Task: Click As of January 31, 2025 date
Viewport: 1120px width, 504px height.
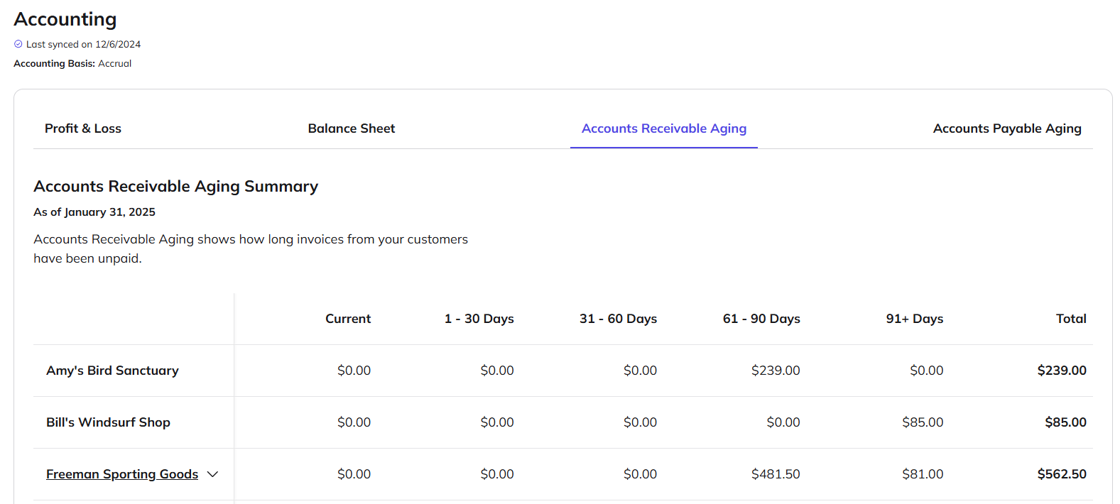Action: (94, 212)
